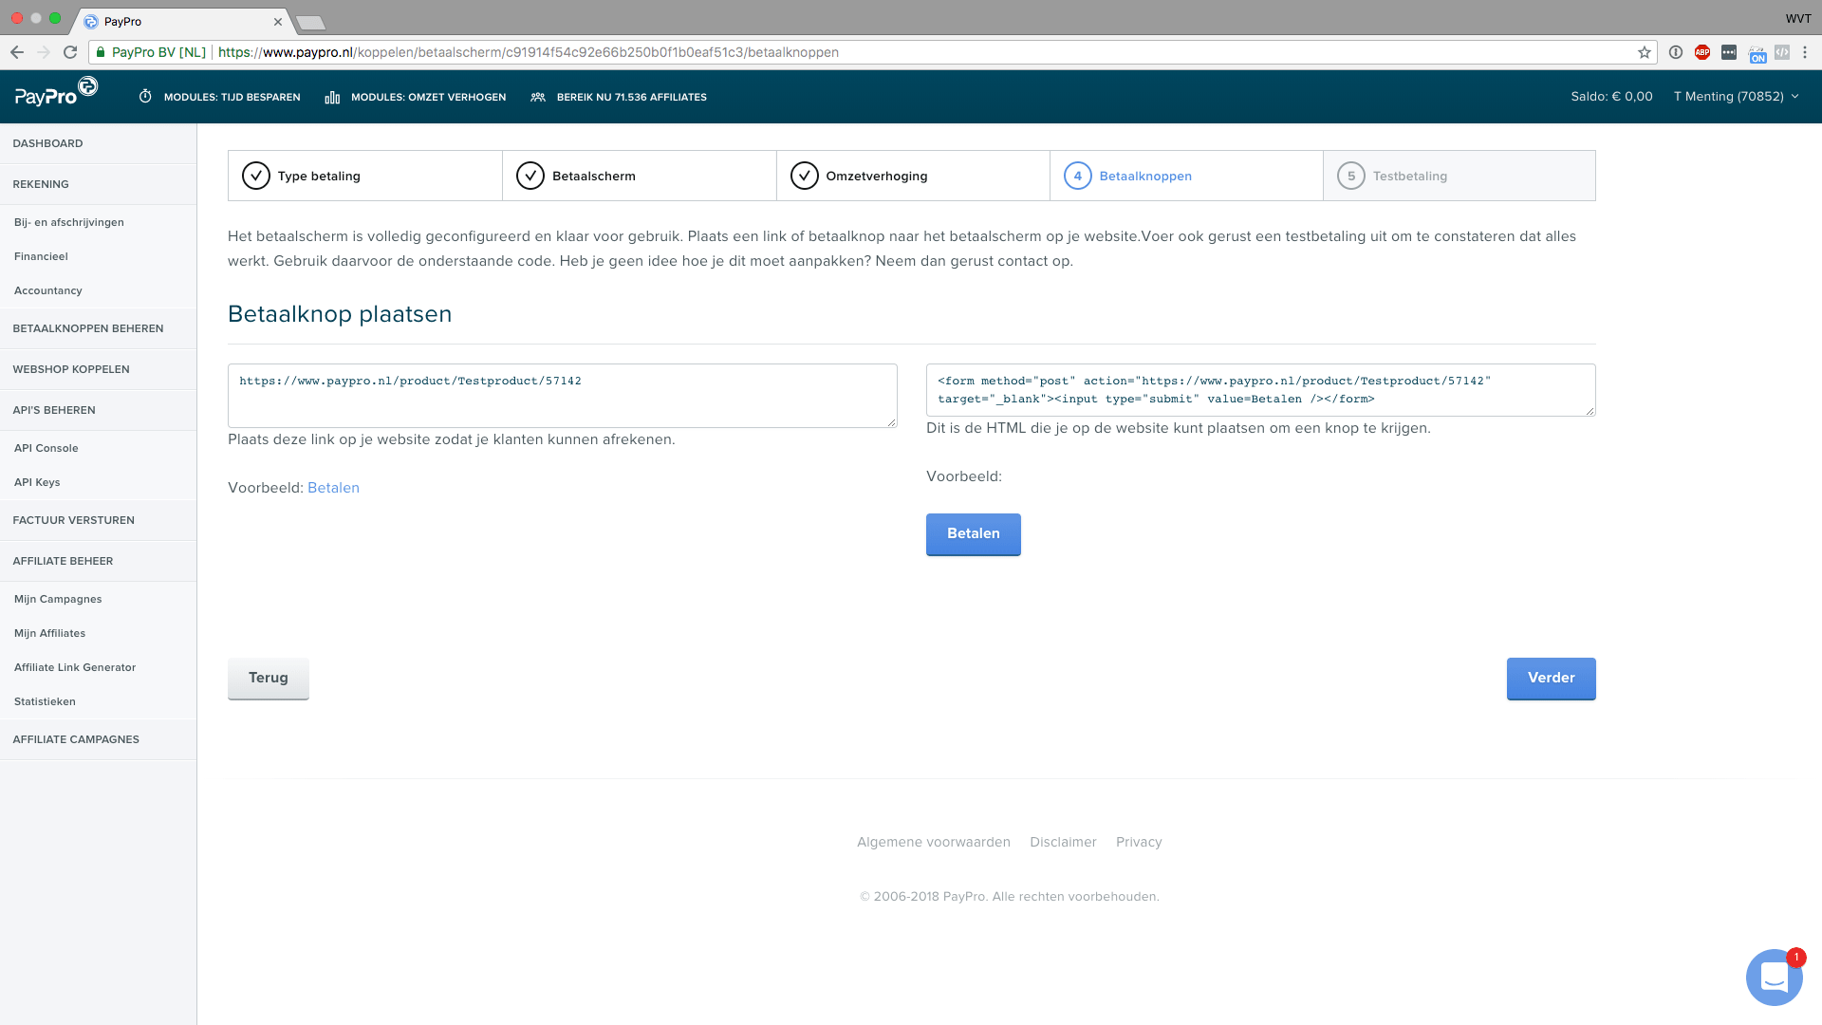Click the blue Betalen example button

tap(974, 534)
